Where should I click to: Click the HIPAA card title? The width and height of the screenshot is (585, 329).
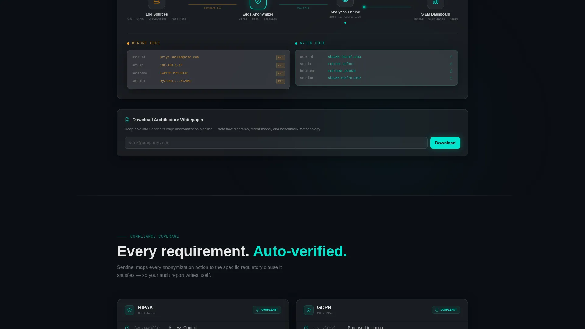pyautogui.click(x=145, y=308)
